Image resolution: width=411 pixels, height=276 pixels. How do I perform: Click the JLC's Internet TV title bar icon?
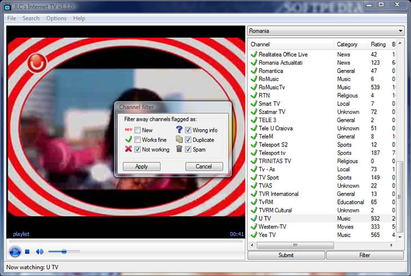coord(8,7)
